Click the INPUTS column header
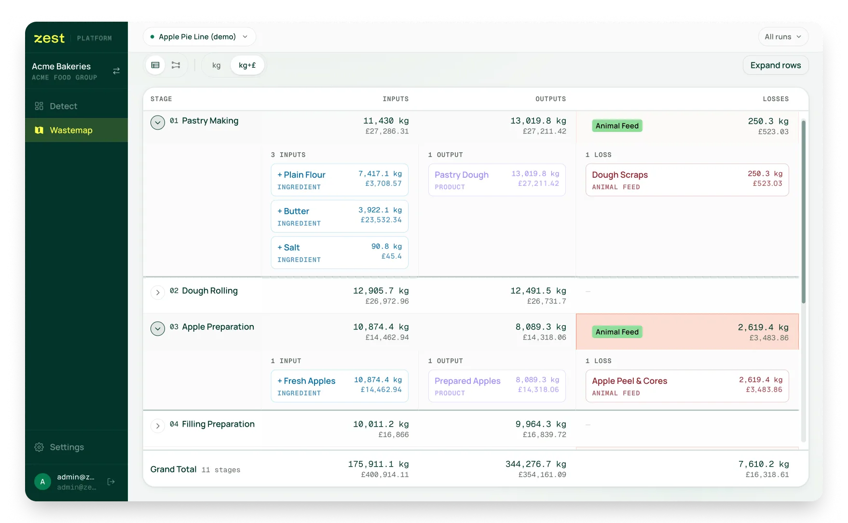Viewport: 848px width, 523px height. (x=396, y=99)
